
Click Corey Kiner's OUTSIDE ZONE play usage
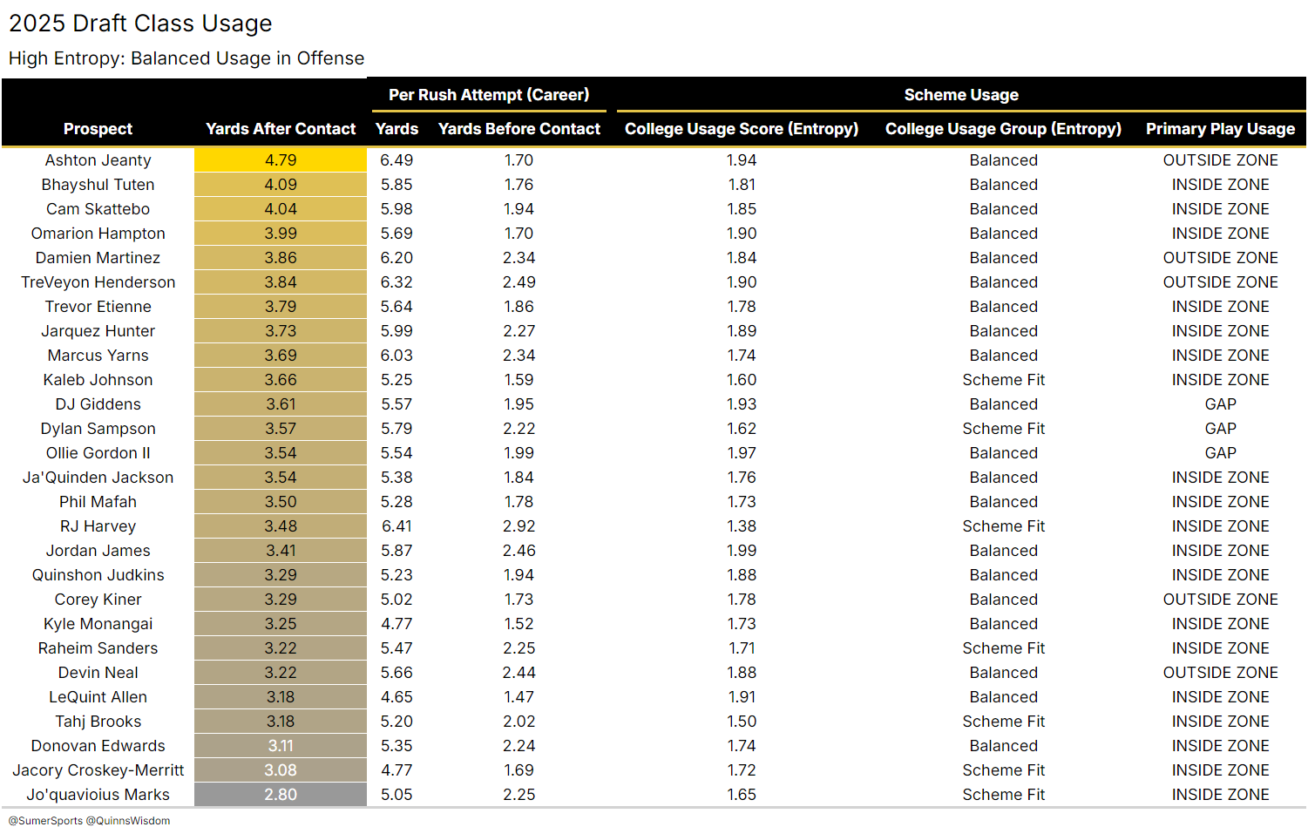click(x=1220, y=600)
